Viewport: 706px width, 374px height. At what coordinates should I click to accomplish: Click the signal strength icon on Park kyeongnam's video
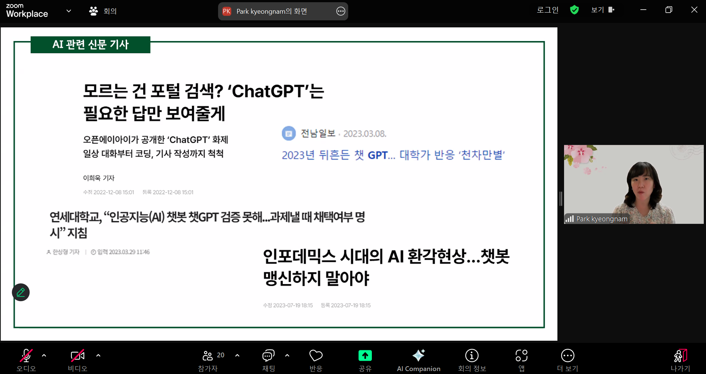pyautogui.click(x=570, y=219)
